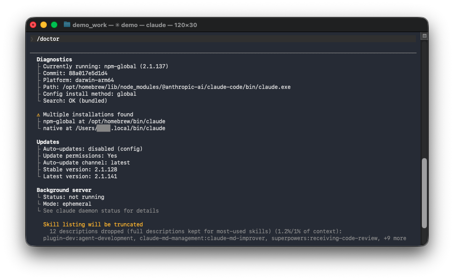454x280 pixels.
Task: Click the window title text demo_work
Action: [x=90, y=25]
